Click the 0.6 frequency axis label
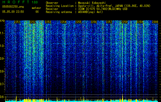The image size is (161, 102). [2, 97]
